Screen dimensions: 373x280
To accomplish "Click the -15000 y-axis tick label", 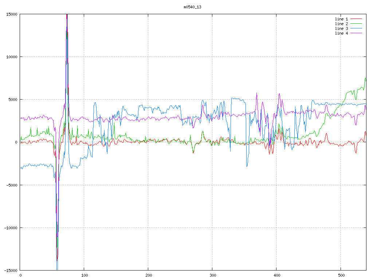I will 11,270.
